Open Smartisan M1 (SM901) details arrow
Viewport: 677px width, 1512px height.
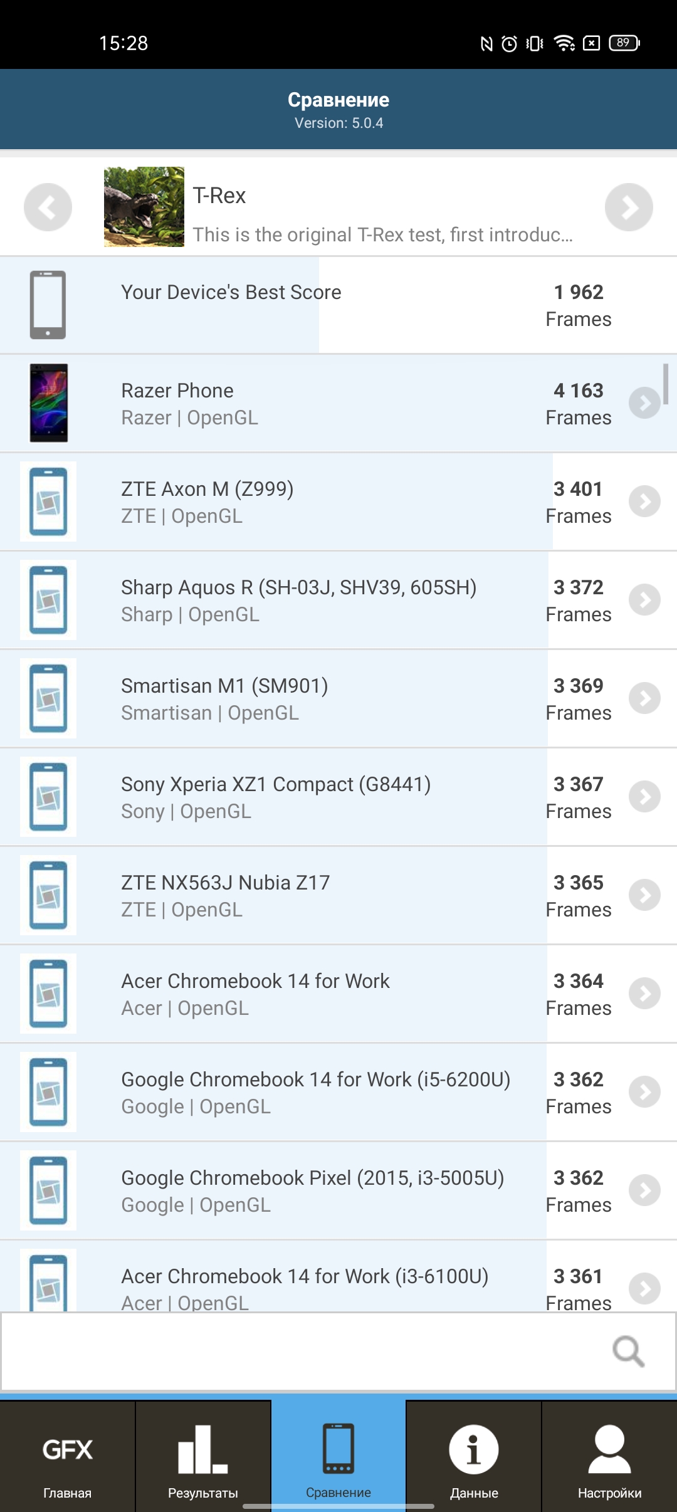644,698
